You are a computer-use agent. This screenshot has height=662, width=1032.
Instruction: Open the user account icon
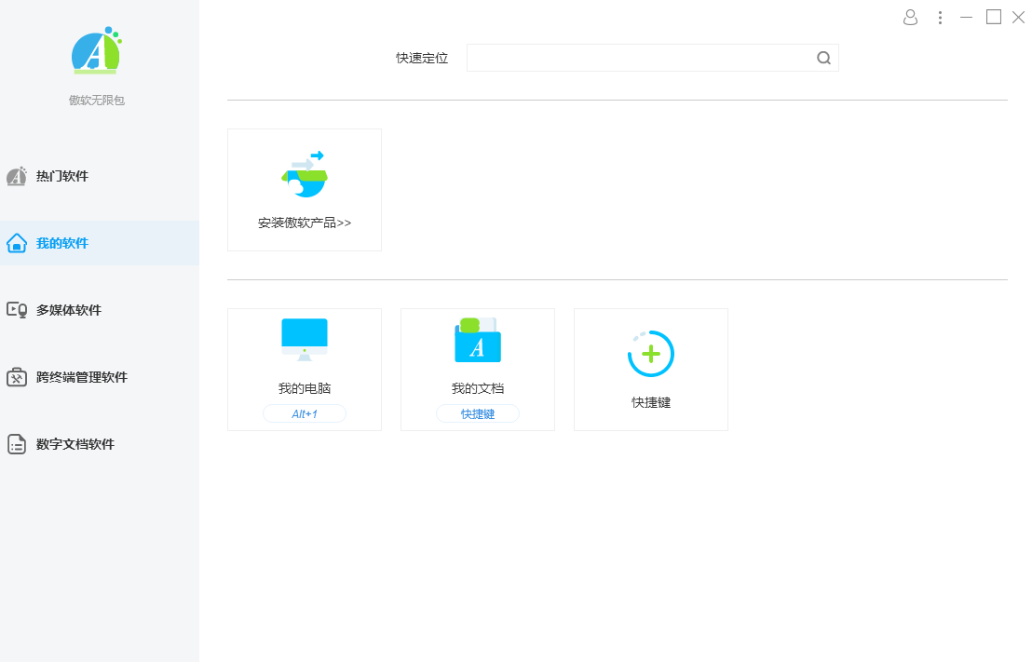pos(910,17)
